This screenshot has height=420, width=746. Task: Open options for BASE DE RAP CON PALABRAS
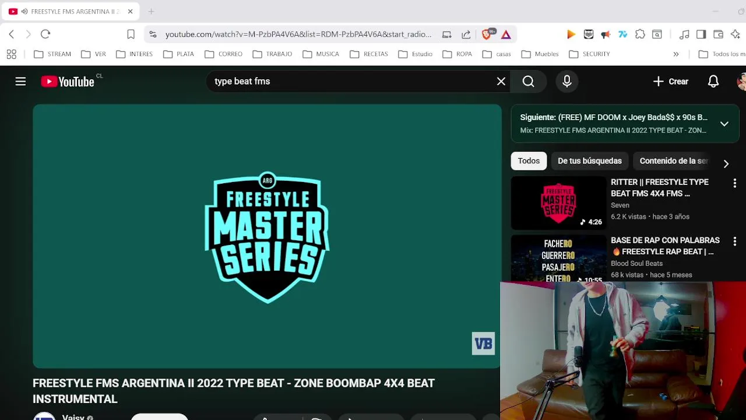pyautogui.click(x=734, y=241)
